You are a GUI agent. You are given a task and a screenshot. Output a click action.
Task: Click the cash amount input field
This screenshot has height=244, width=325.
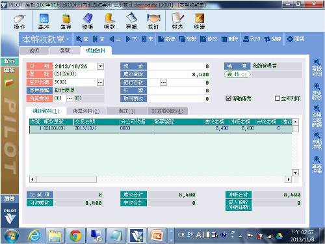(179, 66)
